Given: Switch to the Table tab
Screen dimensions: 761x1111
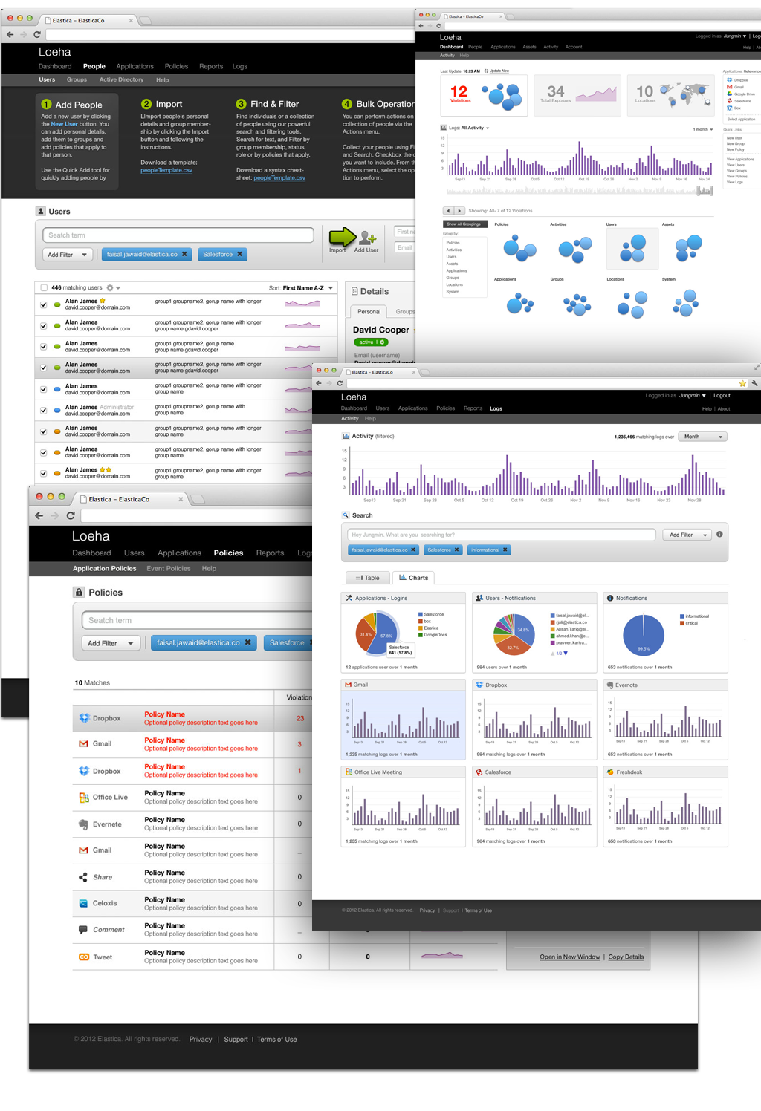Looking at the screenshot, I should [367, 578].
